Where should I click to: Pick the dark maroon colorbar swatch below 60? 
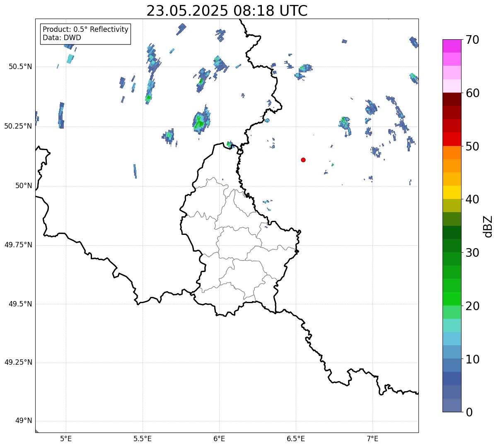(452, 99)
